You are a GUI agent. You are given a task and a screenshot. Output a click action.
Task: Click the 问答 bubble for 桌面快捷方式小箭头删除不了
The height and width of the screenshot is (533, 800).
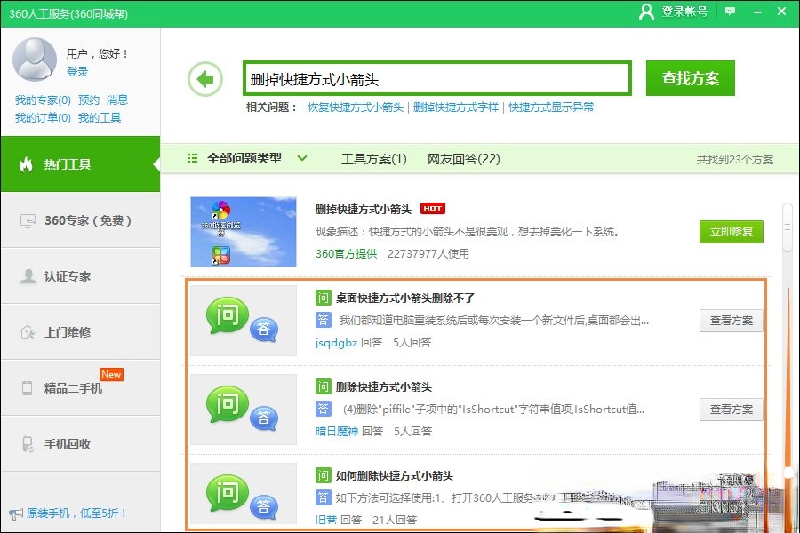tap(243, 320)
